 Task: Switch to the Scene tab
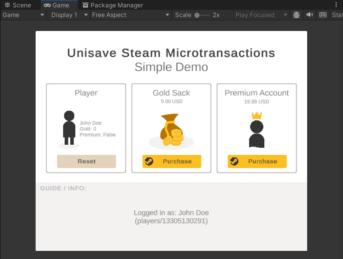pyautogui.click(x=18, y=5)
